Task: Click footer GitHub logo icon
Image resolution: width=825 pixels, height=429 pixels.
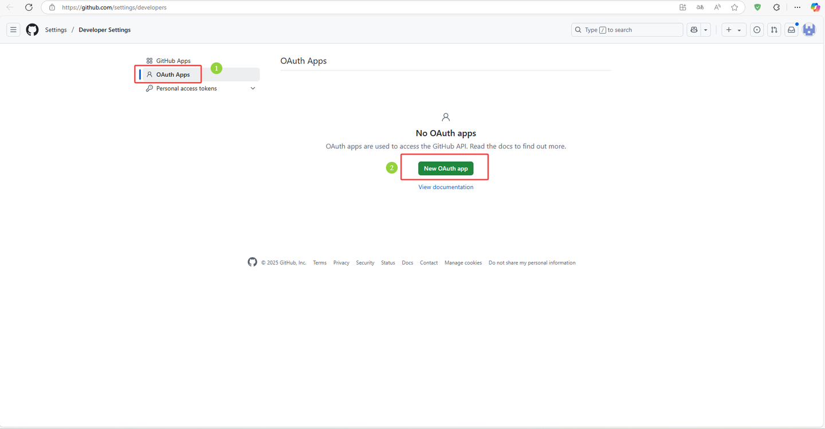Action: click(252, 262)
